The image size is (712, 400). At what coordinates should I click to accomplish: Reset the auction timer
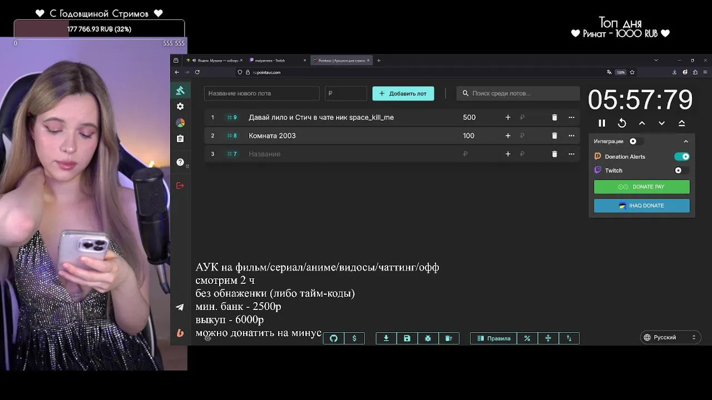[622, 123]
